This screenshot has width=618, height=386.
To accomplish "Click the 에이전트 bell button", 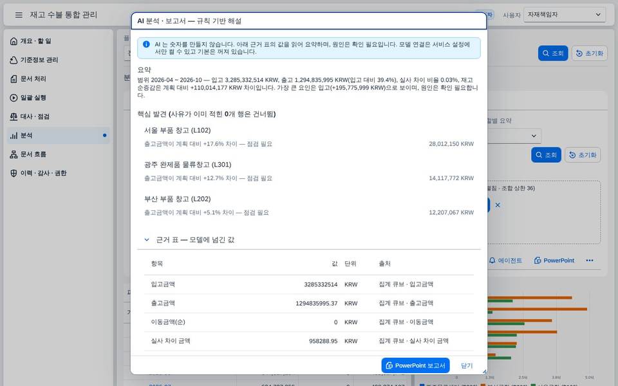I will pyautogui.click(x=505, y=261).
